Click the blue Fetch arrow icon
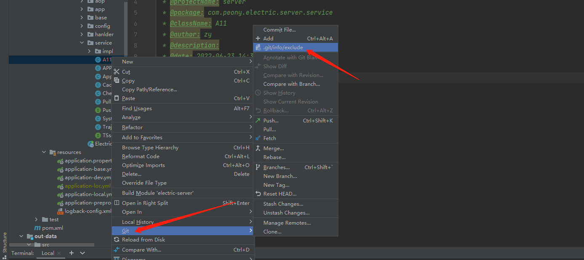The width and height of the screenshot is (584, 260). coord(258,138)
